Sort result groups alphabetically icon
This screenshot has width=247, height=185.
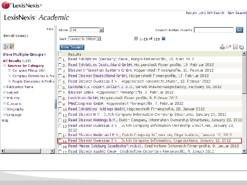(x=6, y=46)
